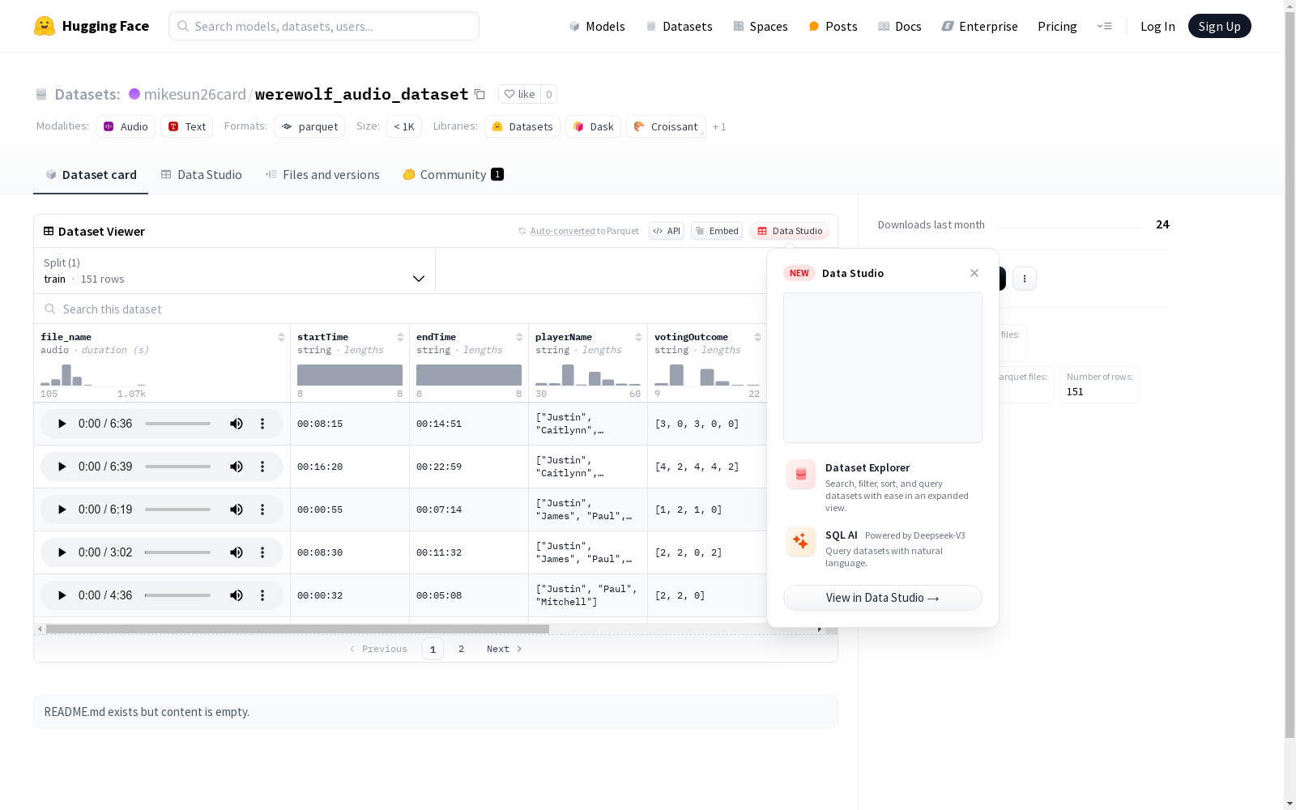
Task: Click View in Data Studio button
Action: [x=883, y=598]
